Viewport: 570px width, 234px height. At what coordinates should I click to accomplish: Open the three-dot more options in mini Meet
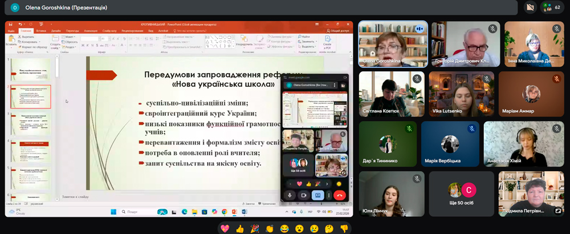click(329, 195)
